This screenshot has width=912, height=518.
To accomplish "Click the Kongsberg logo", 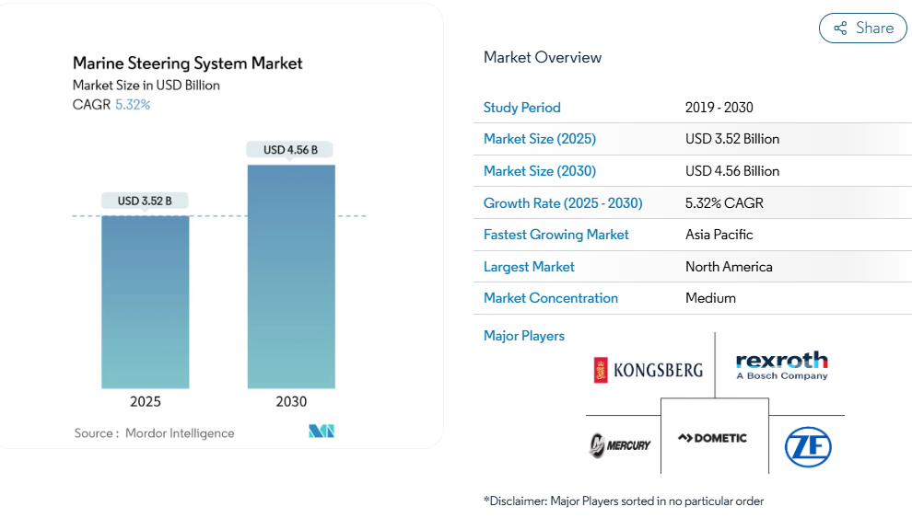I will (649, 370).
